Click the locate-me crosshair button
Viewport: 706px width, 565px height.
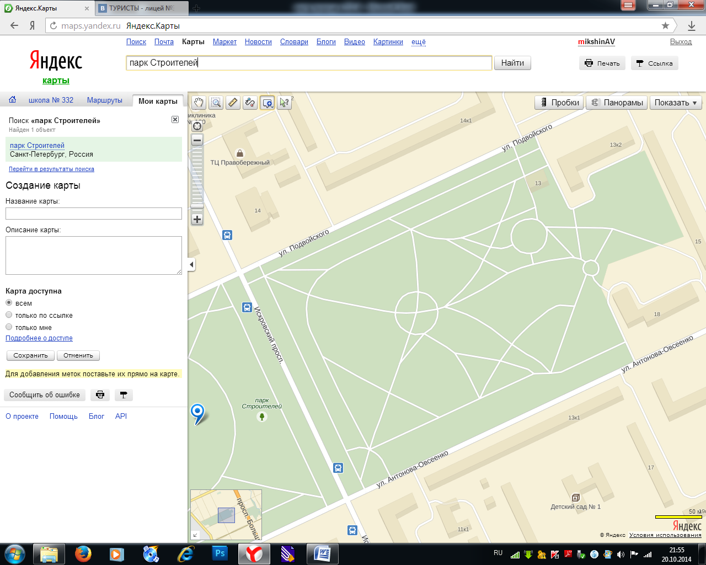point(197,126)
